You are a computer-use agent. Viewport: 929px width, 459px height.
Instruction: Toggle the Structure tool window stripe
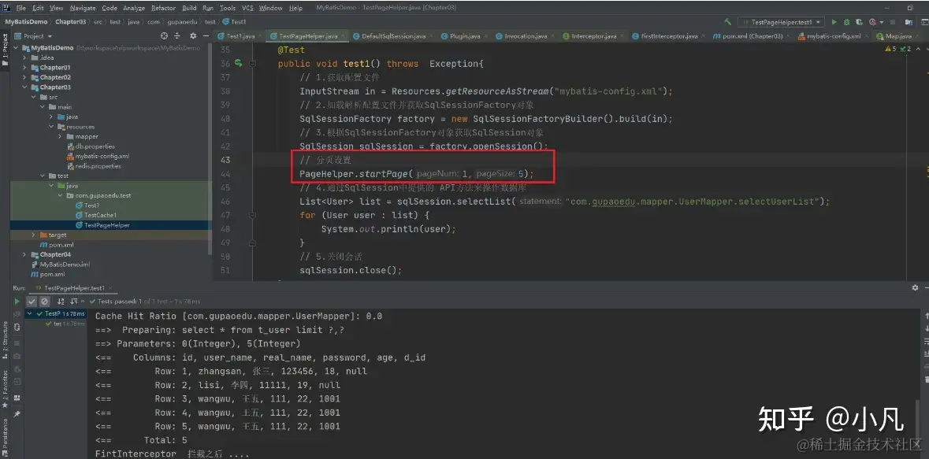tap(5, 341)
